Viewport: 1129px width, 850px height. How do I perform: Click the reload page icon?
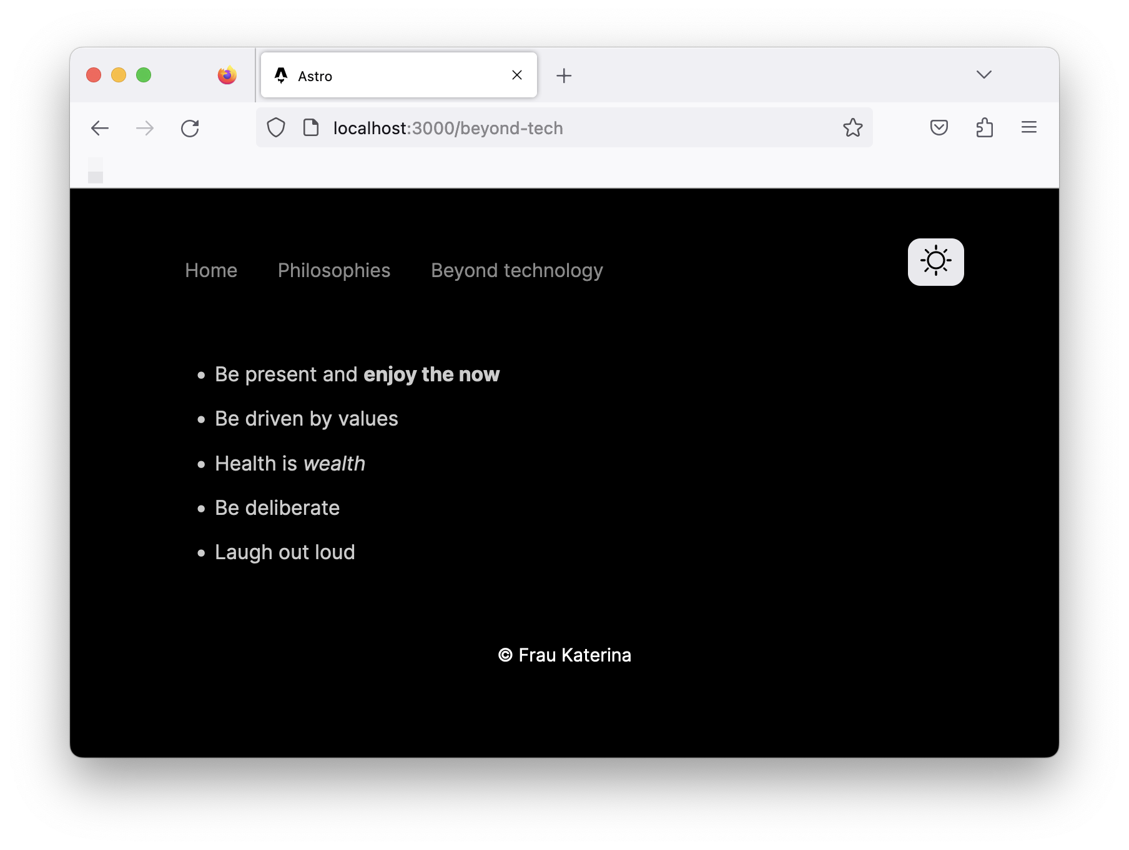click(x=191, y=127)
